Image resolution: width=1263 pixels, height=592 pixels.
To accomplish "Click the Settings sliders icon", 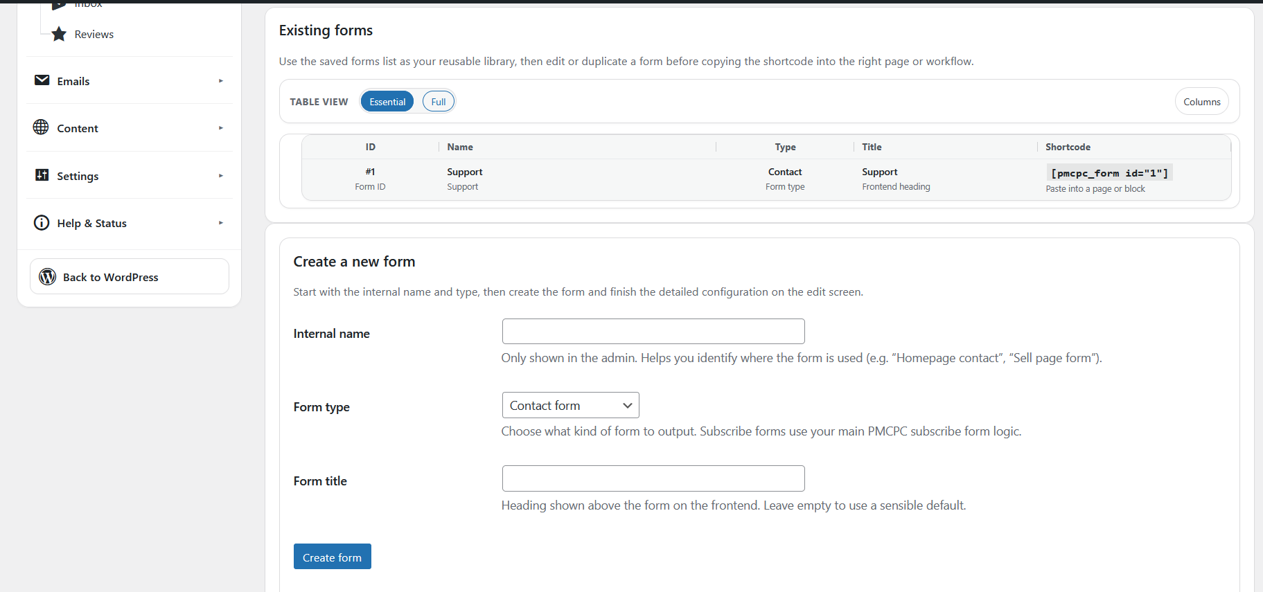I will point(42,175).
